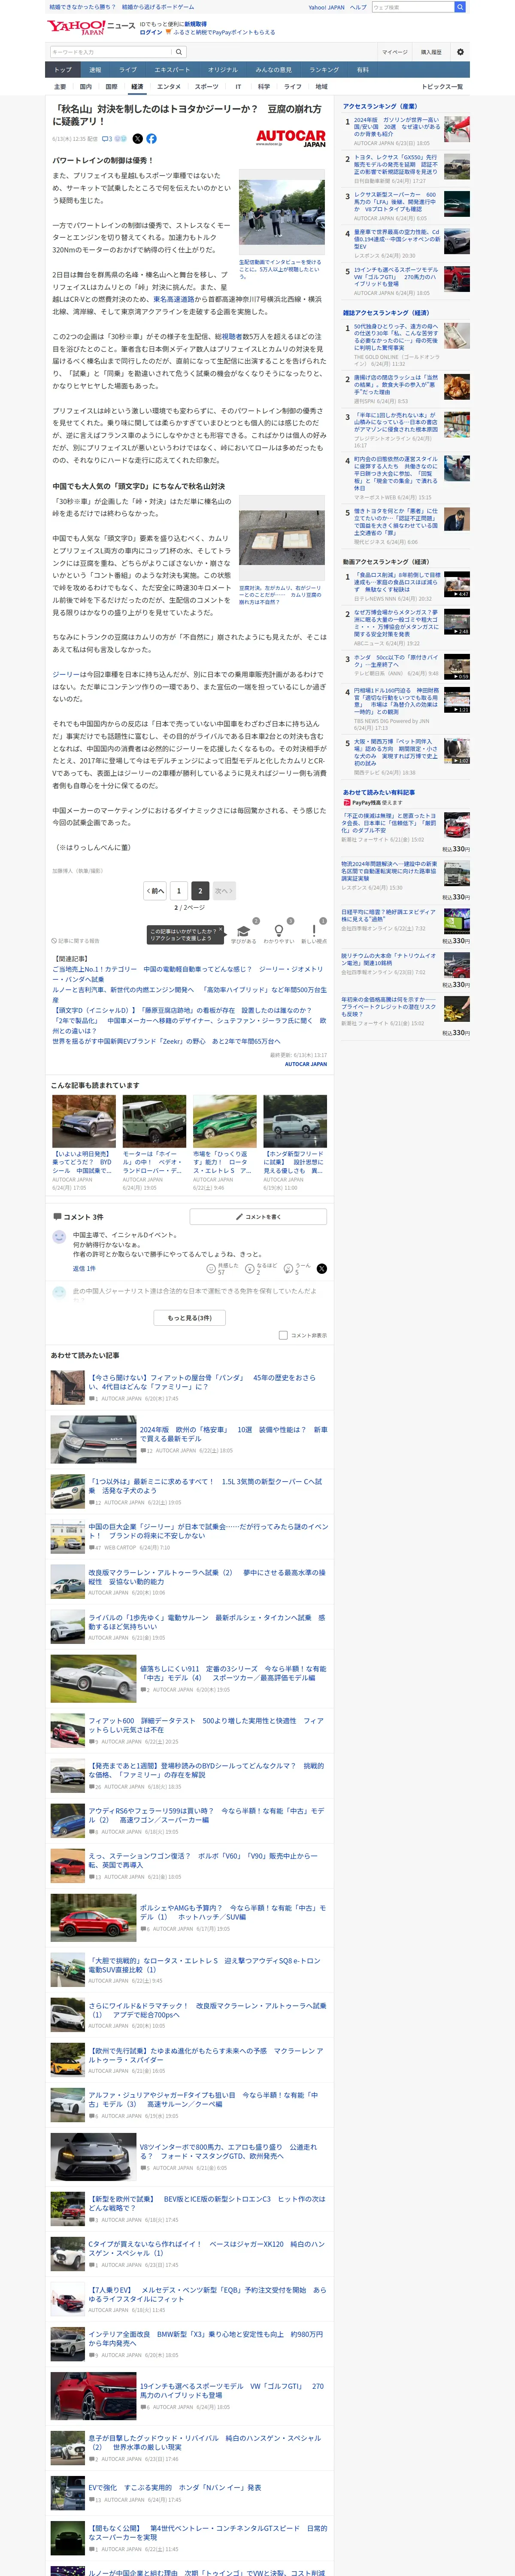The image size is (515, 2576).
Task: Select the 国内 category tab
Action: coord(85,87)
